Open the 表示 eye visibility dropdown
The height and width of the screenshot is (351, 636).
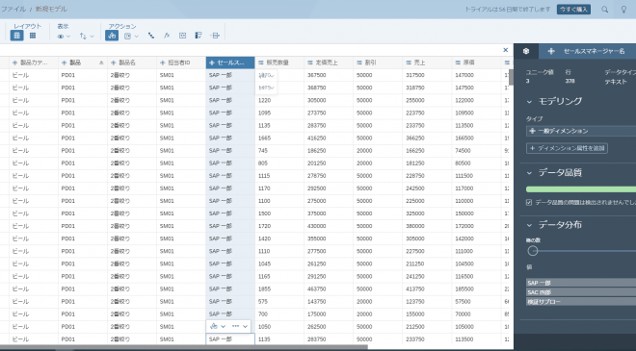pos(64,36)
